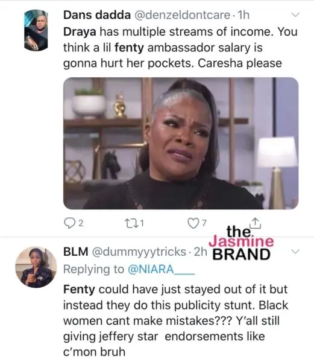Click the 2h timestamp on BLM's tweet
This screenshot has width=314, height=362.
click(x=200, y=252)
